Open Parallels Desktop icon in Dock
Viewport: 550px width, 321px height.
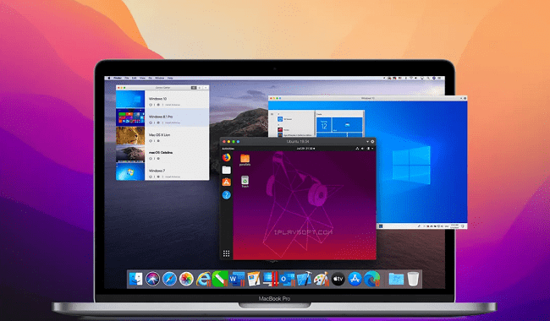pos(271,279)
